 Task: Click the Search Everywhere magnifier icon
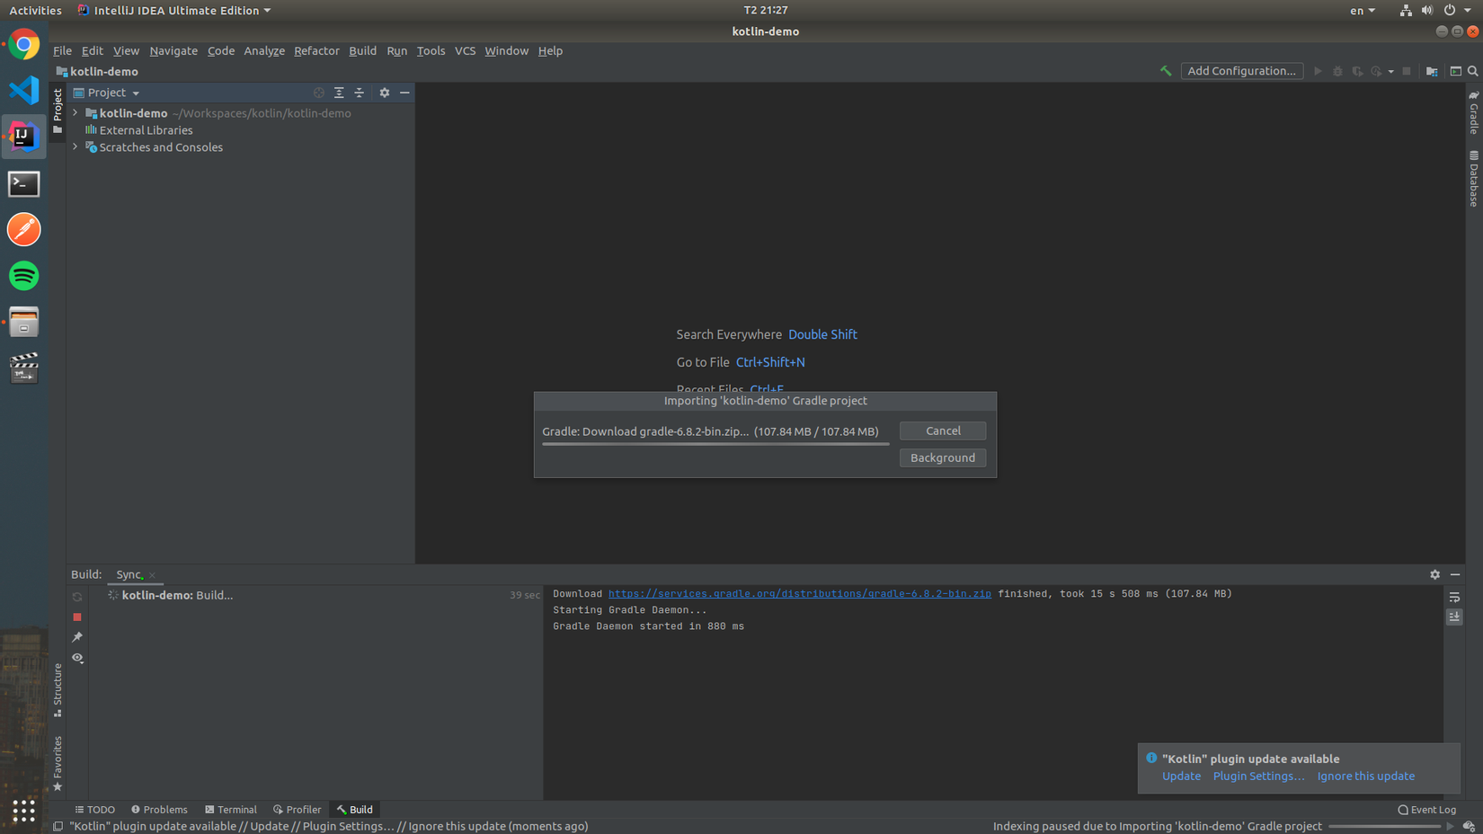pos(1473,71)
